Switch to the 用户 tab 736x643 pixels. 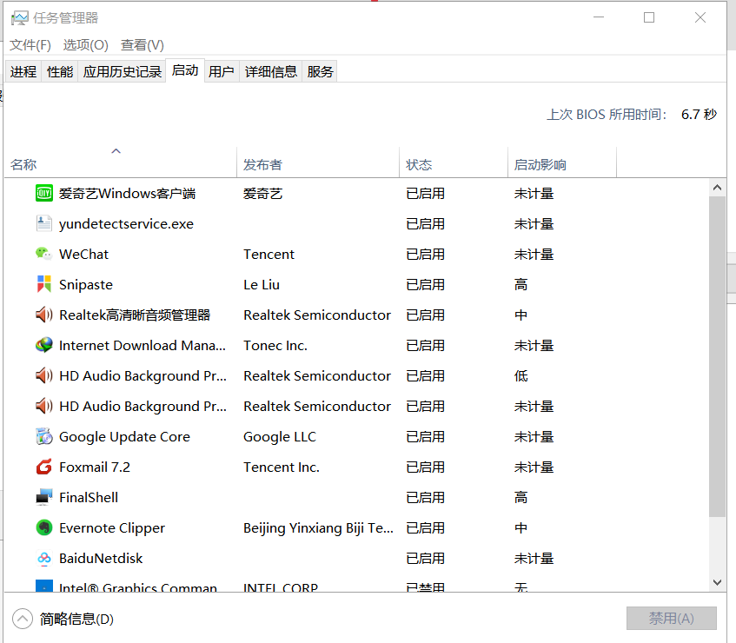(x=222, y=72)
